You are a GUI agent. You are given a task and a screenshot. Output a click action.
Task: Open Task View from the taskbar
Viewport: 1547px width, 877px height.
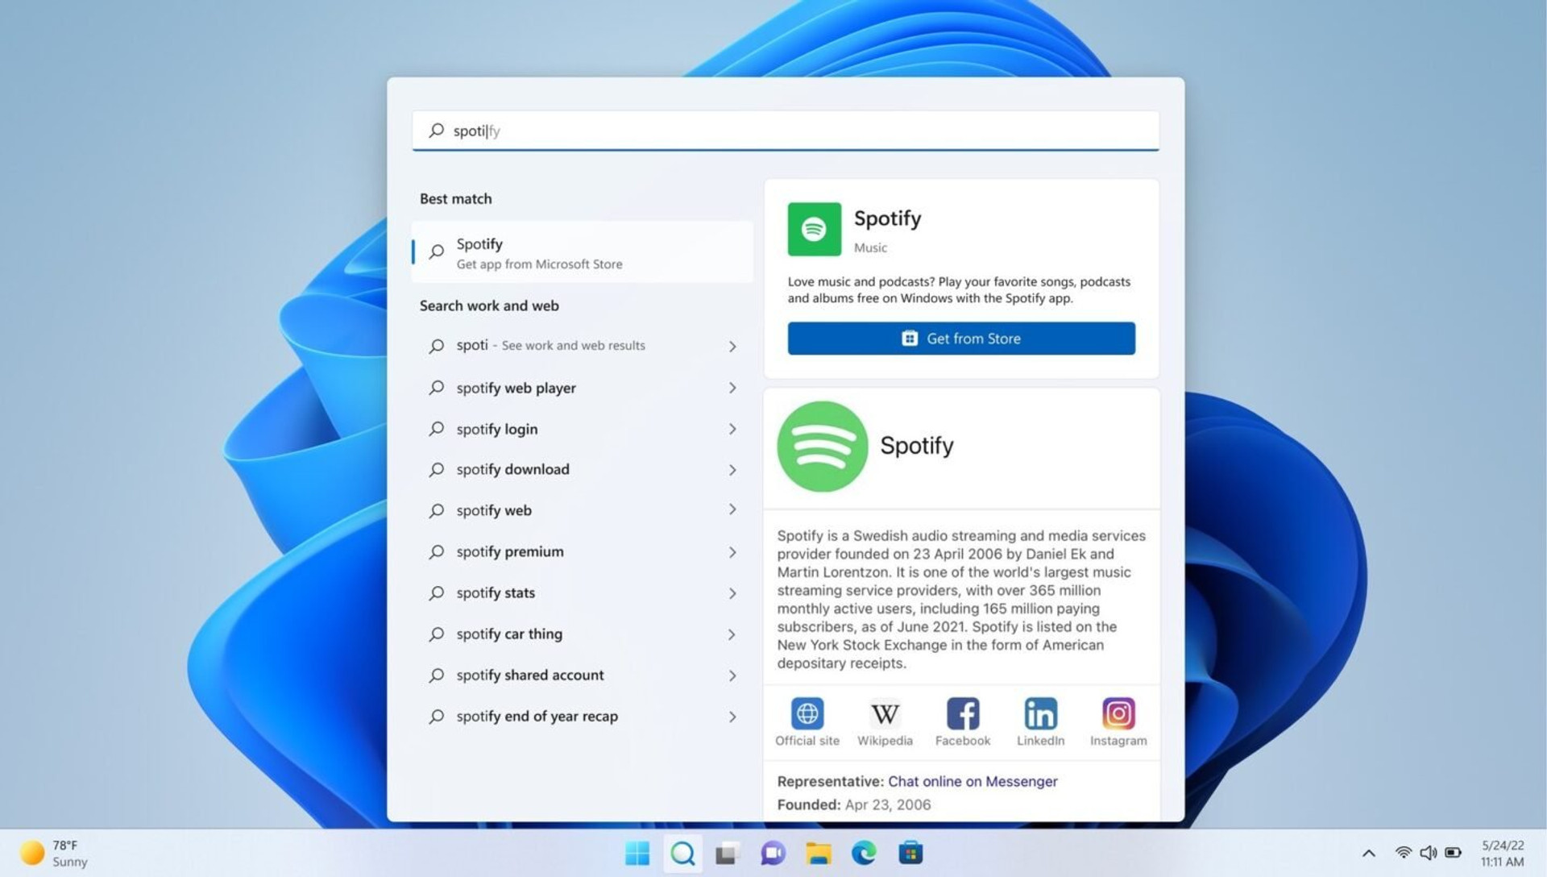click(728, 853)
